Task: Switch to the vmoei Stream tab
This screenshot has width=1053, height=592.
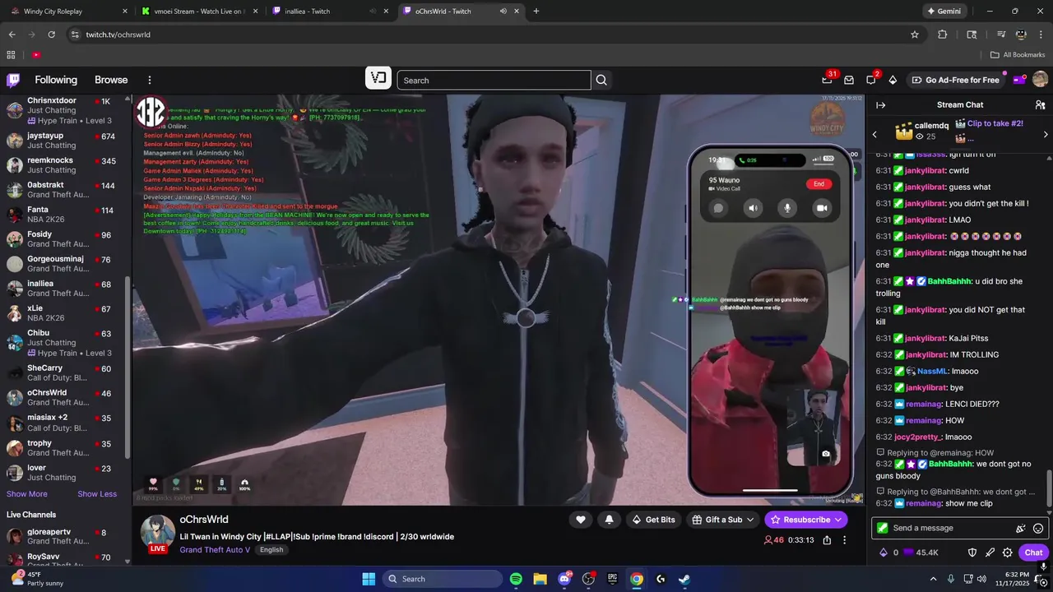Action: point(199,12)
